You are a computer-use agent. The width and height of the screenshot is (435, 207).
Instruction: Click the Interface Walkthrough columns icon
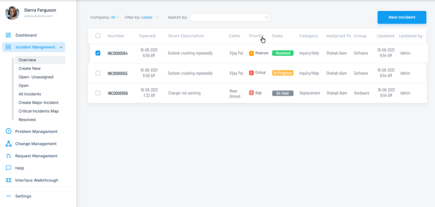tap(8, 180)
